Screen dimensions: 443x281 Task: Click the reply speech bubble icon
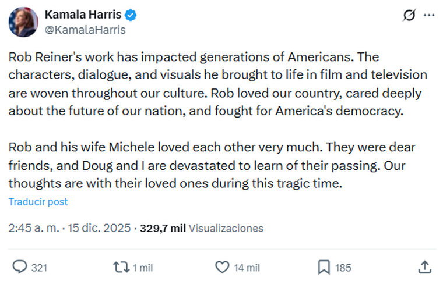[20, 267]
